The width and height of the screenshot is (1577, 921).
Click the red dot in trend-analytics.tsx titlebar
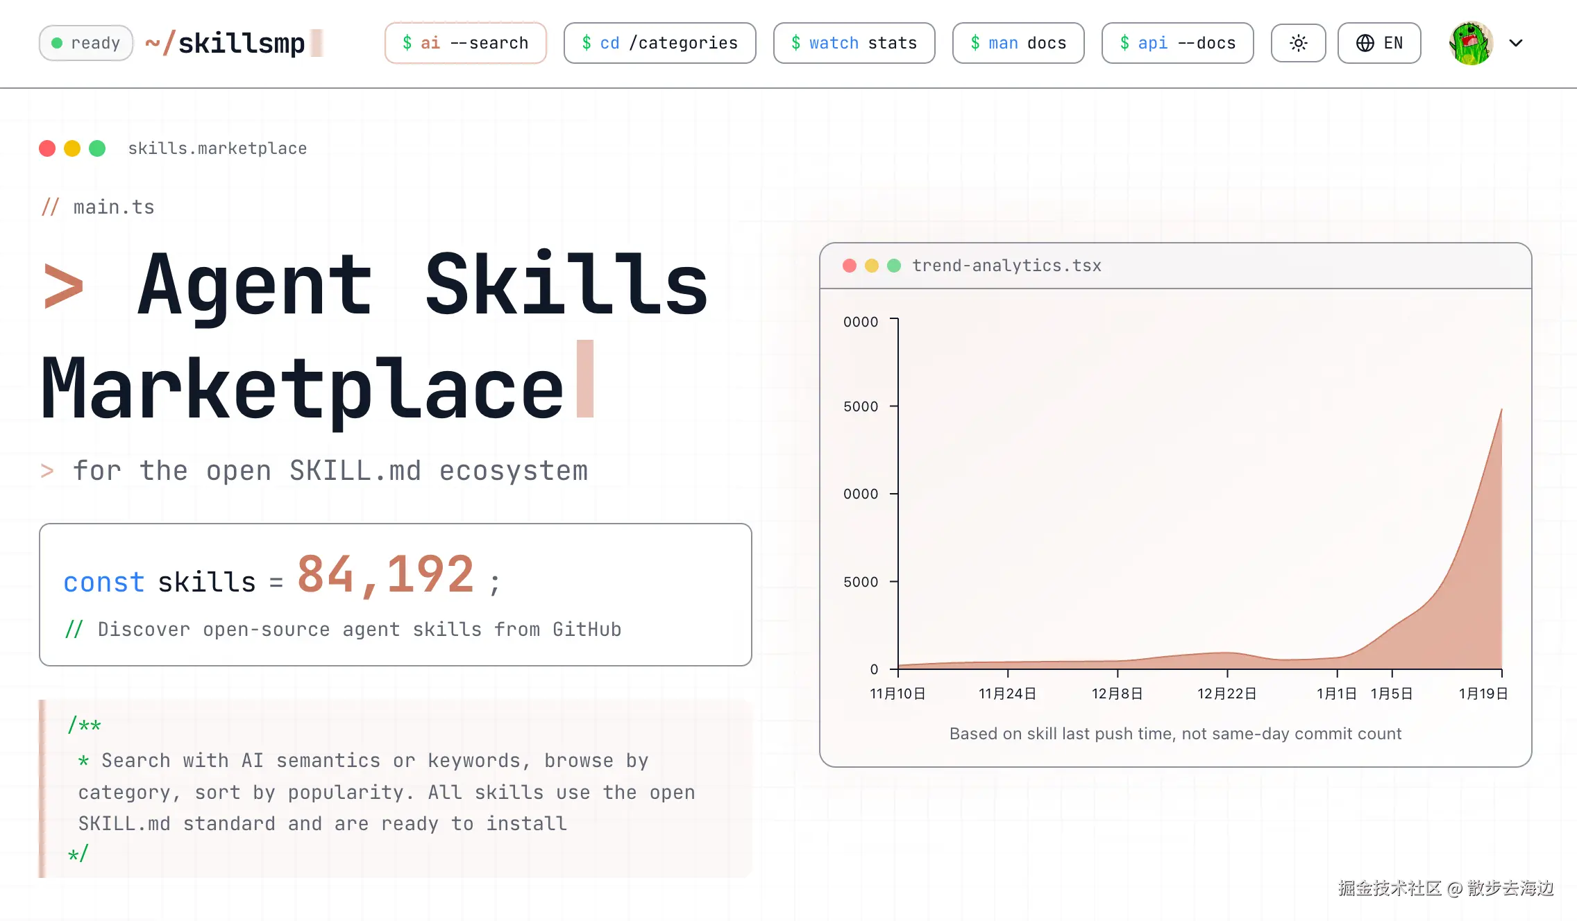pyautogui.click(x=849, y=266)
